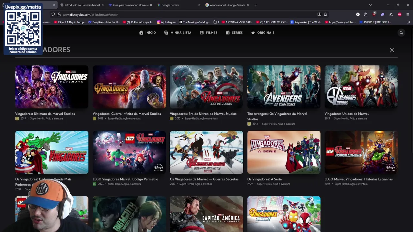Open Polymarket | The Worl... bookmark

tap(306, 22)
